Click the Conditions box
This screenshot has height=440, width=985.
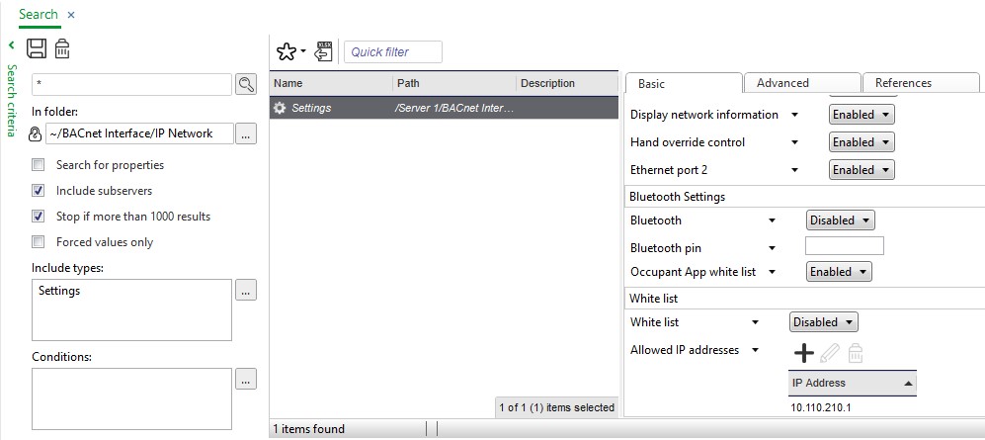[x=132, y=399]
